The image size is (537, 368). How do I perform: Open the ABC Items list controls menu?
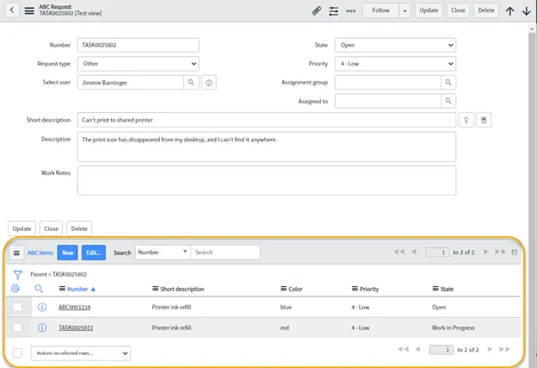pyautogui.click(x=16, y=253)
